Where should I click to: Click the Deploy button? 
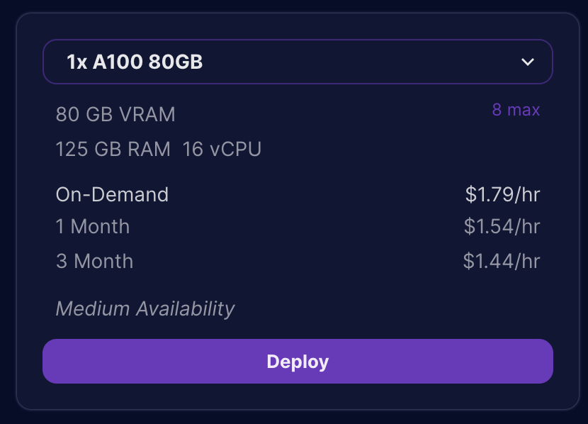[x=298, y=361]
